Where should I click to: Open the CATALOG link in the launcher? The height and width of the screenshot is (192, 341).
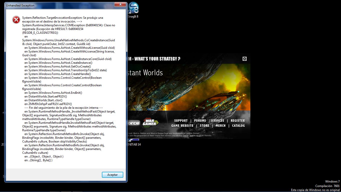click(238, 125)
